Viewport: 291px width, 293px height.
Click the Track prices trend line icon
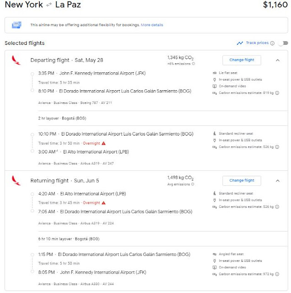click(x=240, y=43)
